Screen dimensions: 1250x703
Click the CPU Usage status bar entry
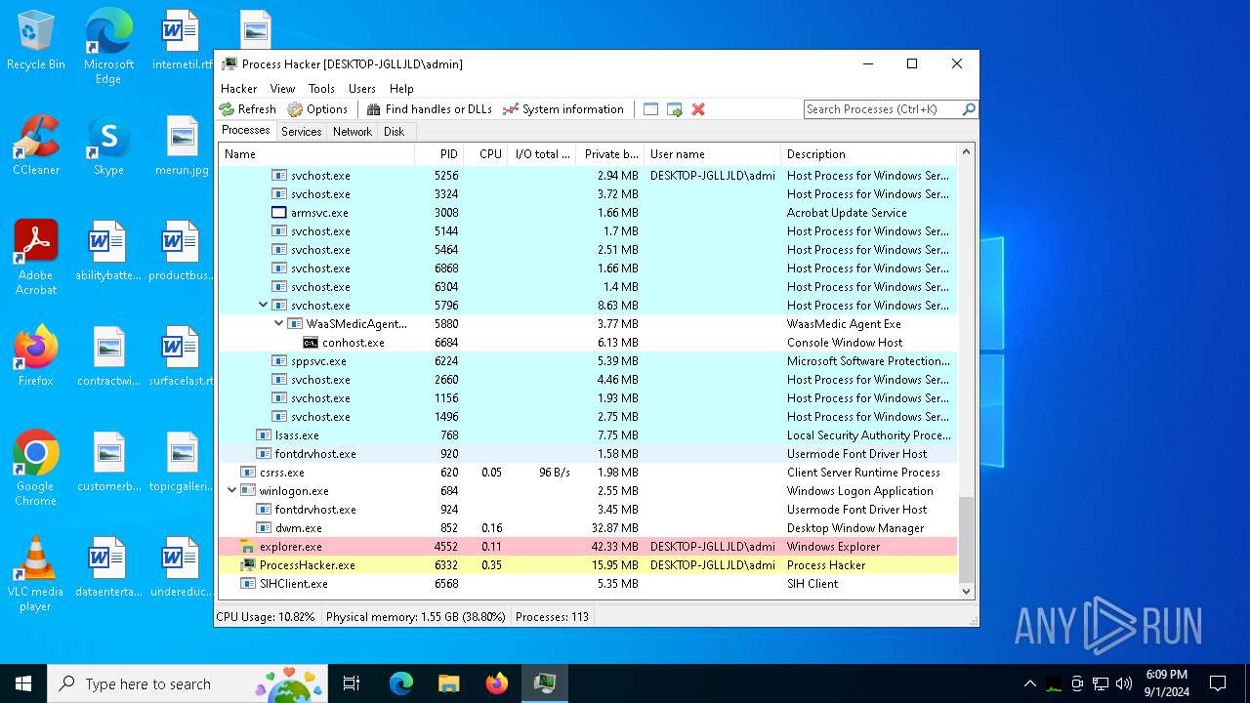(266, 617)
